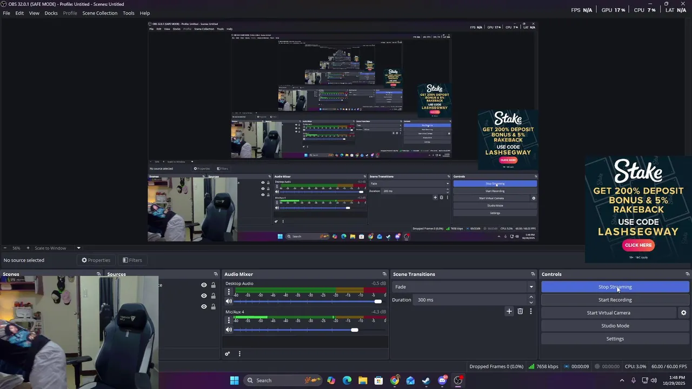Click the 300 ms duration field
Viewport: 692px width, 389px height.
470,300
